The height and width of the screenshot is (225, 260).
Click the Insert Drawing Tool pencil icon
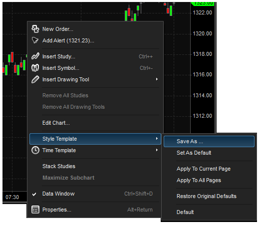(x=35, y=79)
